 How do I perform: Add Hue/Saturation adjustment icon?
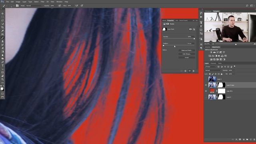pyautogui.click(x=210, y=56)
